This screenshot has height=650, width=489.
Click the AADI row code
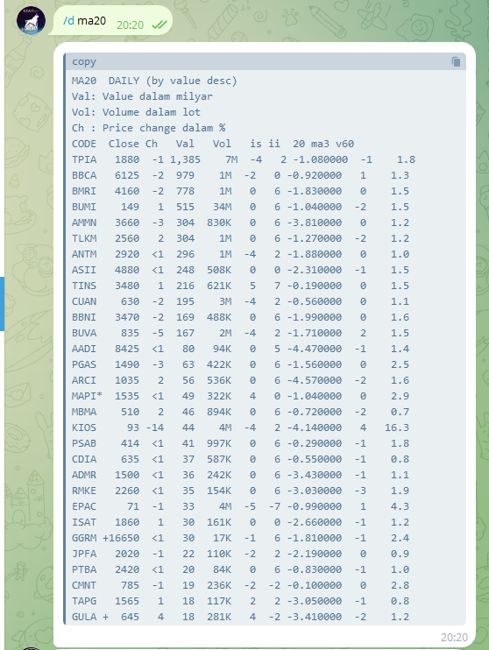[84, 349]
